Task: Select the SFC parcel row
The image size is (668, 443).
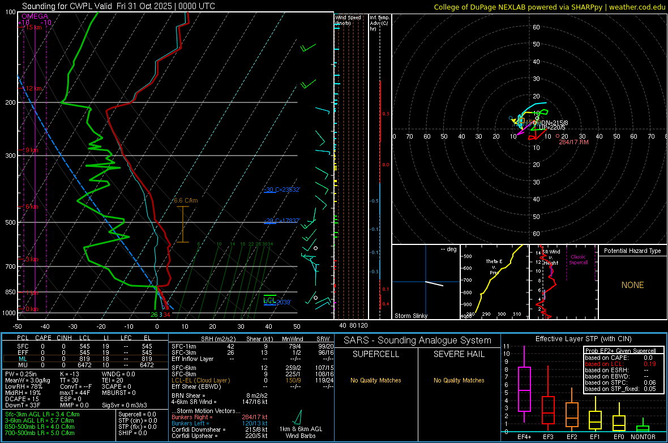Action: pos(85,347)
